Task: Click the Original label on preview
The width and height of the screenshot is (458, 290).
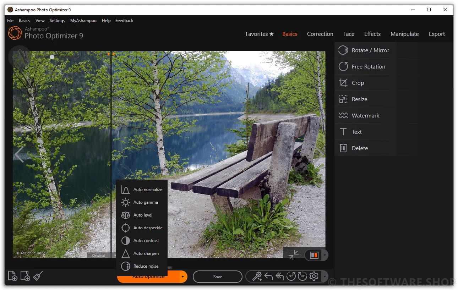Action: pos(99,255)
